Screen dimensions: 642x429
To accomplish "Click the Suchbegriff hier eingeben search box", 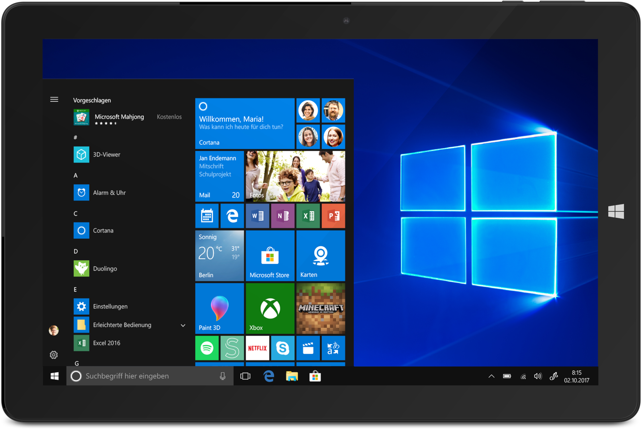I will click(x=150, y=376).
